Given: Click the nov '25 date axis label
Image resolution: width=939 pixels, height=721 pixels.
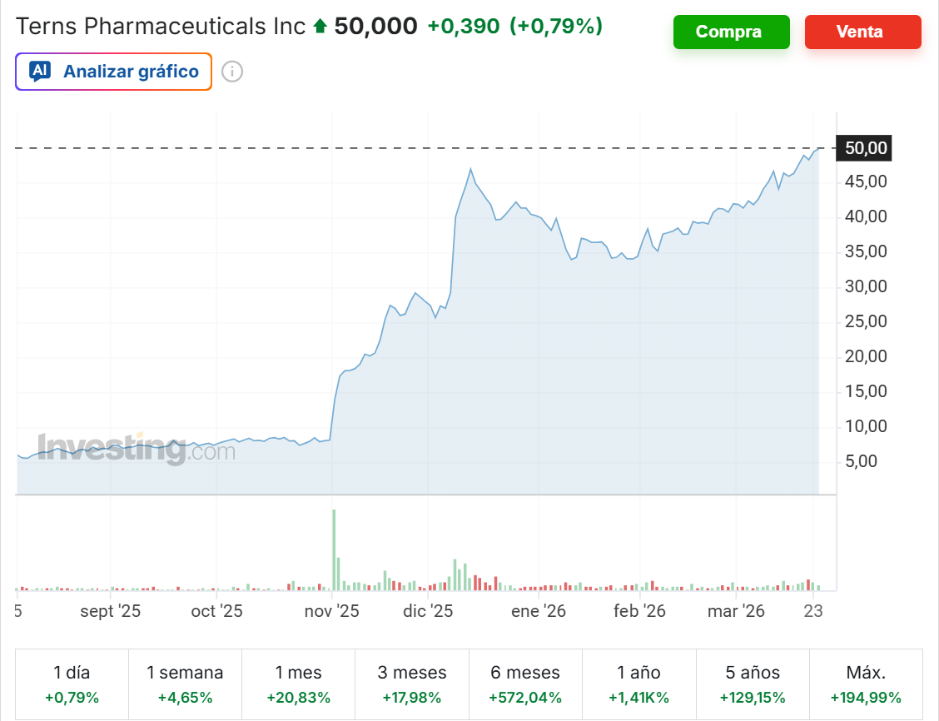Looking at the screenshot, I should 331,611.
